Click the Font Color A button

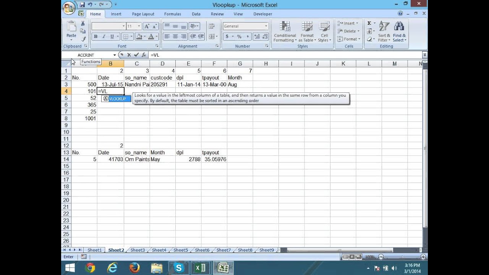(x=151, y=37)
